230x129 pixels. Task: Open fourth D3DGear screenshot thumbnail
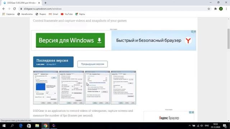(x=124, y=87)
